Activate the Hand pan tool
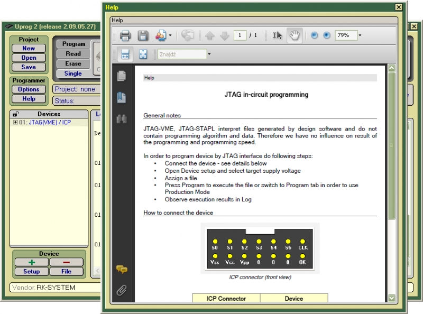This screenshot has width=423, height=314. 295,35
